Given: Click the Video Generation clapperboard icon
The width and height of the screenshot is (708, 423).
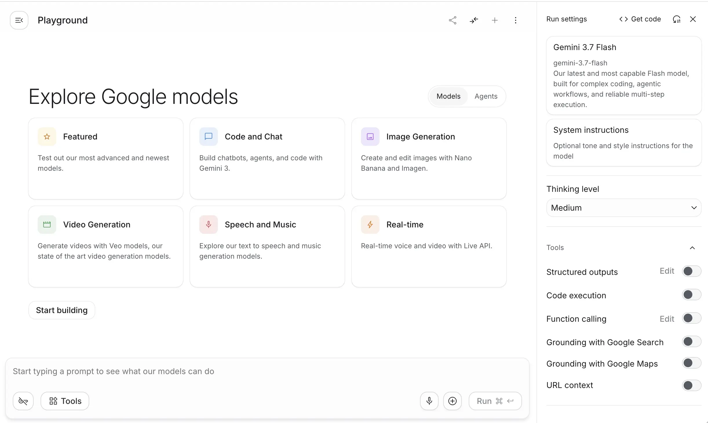Looking at the screenshot, I should (x=47, y=225).
